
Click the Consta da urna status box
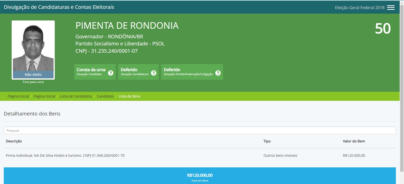coord(91,72)
